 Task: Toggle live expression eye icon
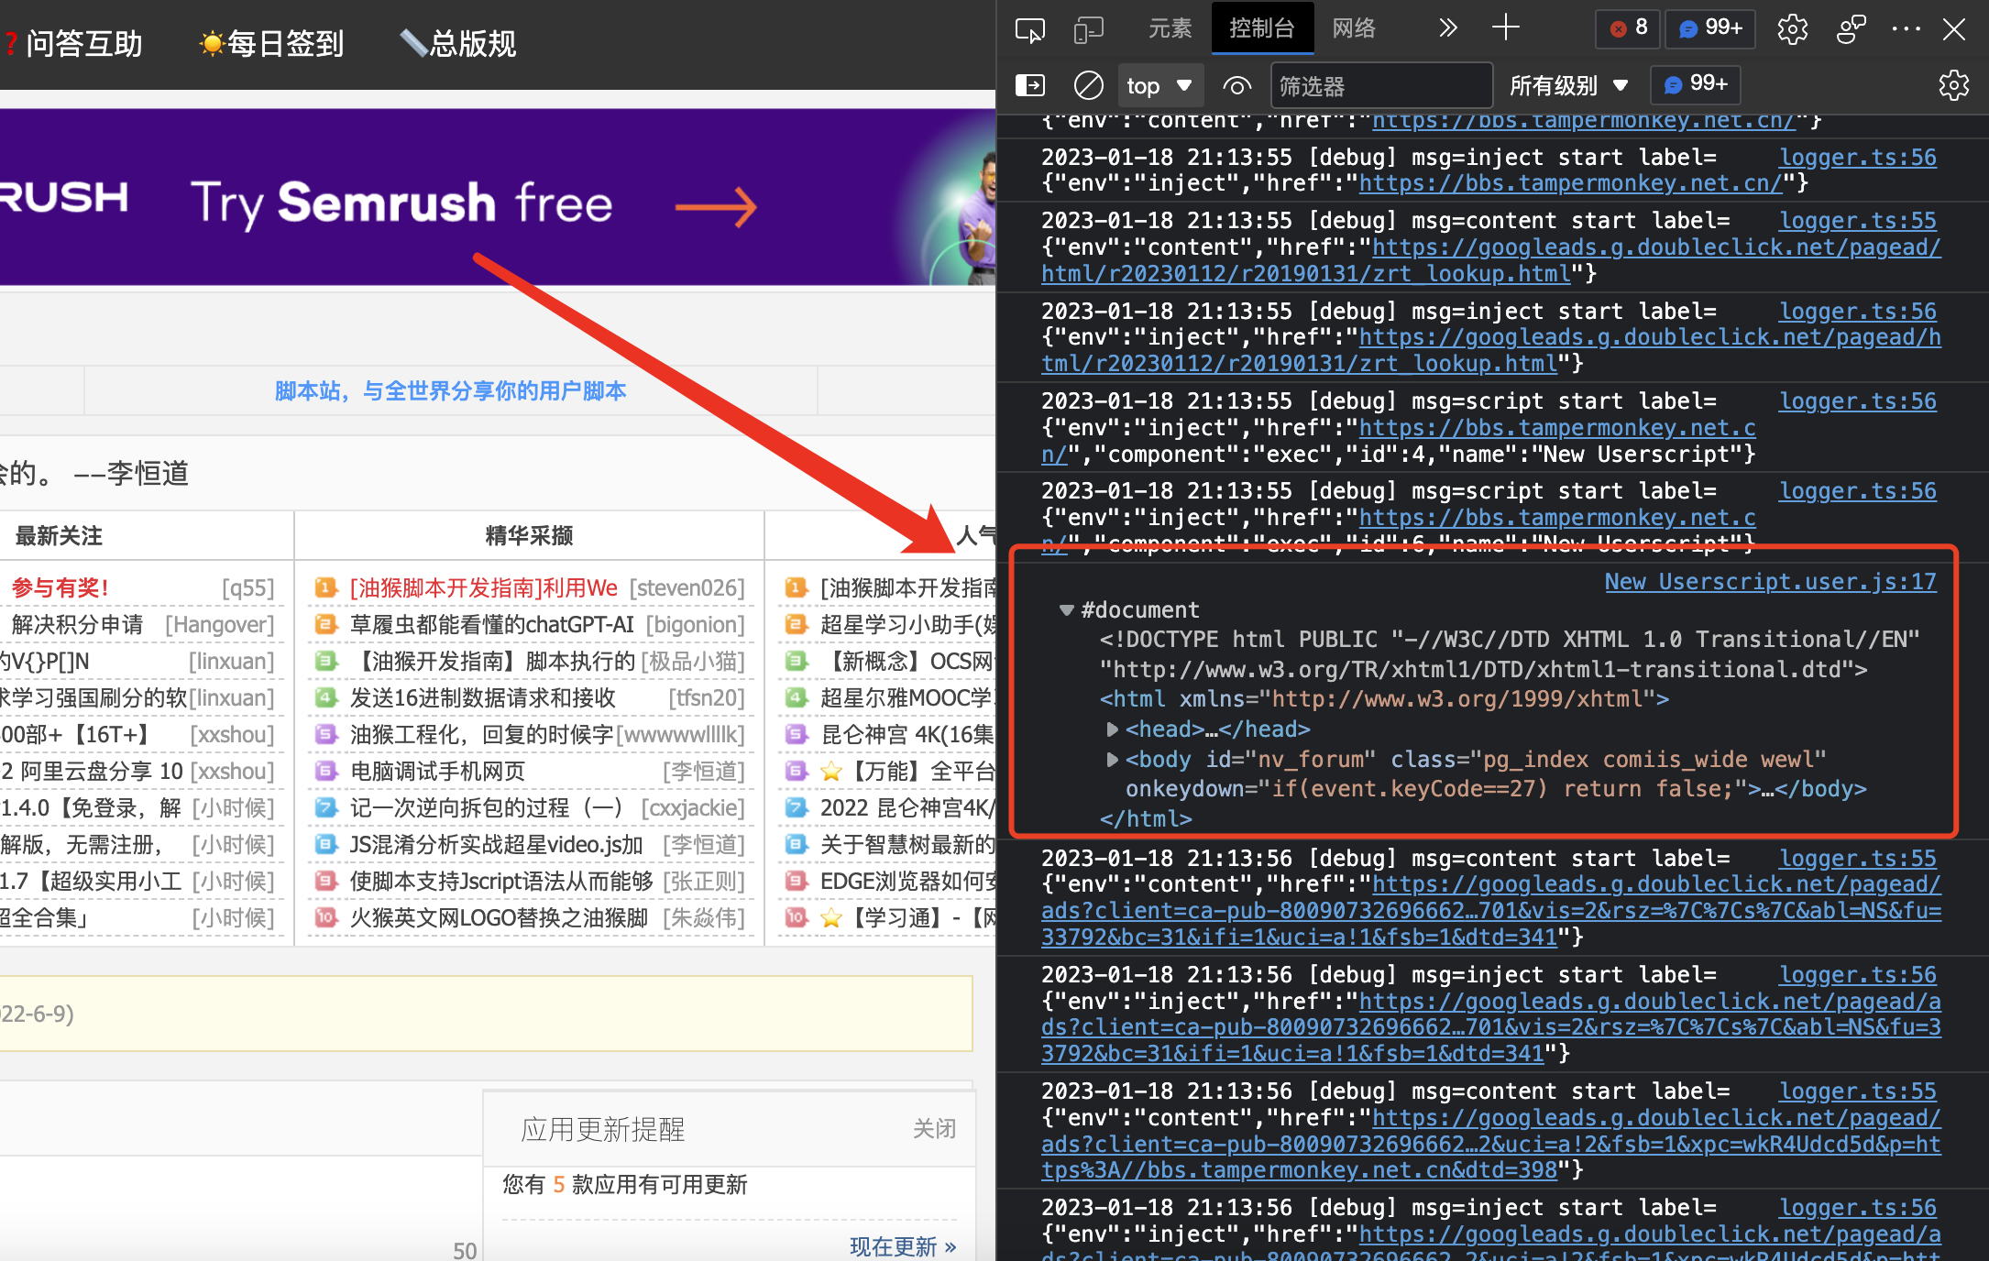click(1236, 86)
